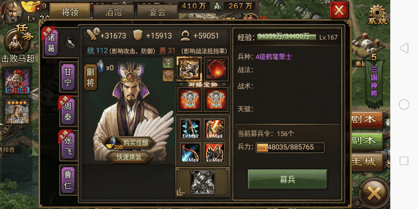Switch to the 酒馆 tab
Image resolution: width=418 pixels, height=209 pixels.
point(113,12)
